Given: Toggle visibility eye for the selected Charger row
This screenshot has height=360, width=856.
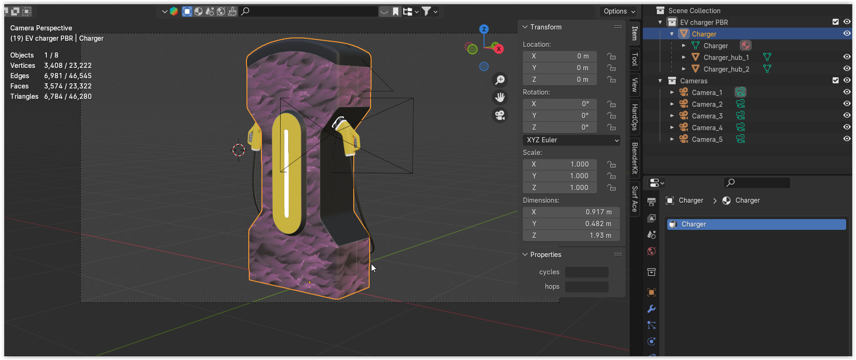Looking at the screenshot, I should (847, 34).
